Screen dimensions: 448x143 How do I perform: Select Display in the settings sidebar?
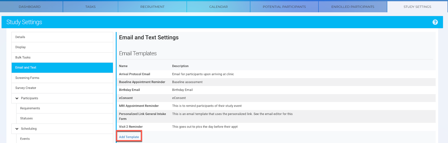coord(62,47)
